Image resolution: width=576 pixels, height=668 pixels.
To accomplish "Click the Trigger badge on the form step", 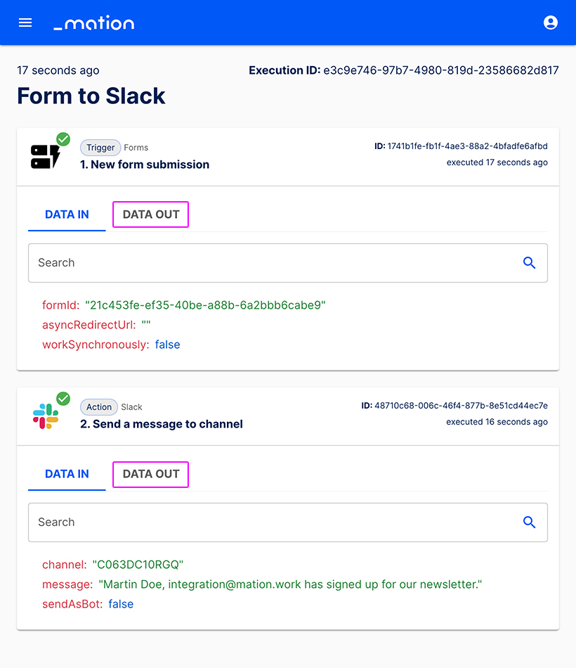I will click(x=100, y=148).
